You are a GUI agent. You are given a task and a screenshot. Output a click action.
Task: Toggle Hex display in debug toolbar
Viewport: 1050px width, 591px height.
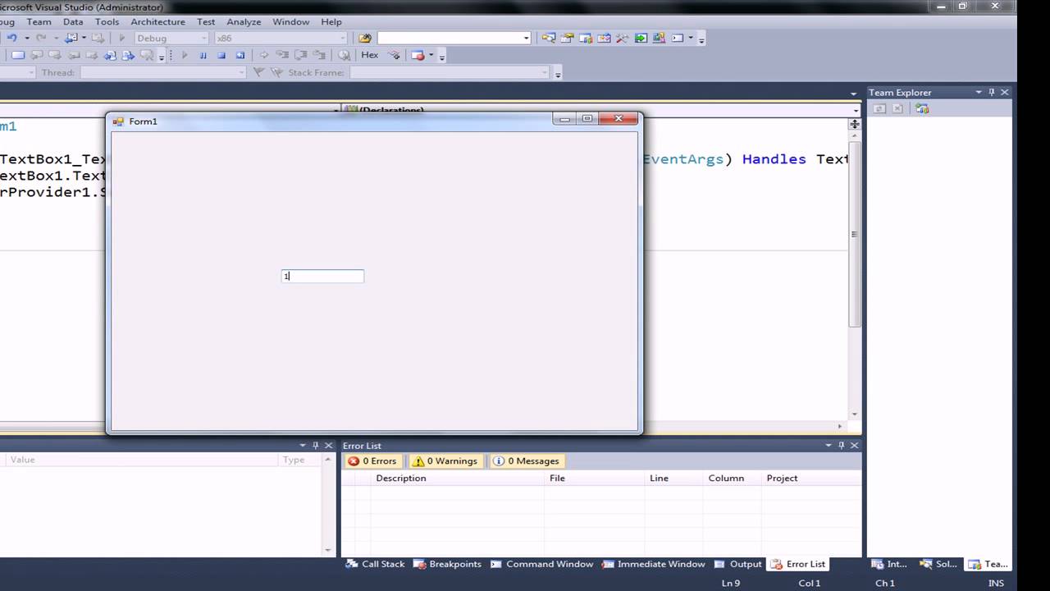point(370,55)
